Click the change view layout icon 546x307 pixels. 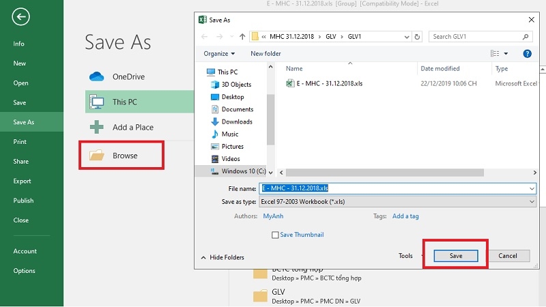[495, 54]
